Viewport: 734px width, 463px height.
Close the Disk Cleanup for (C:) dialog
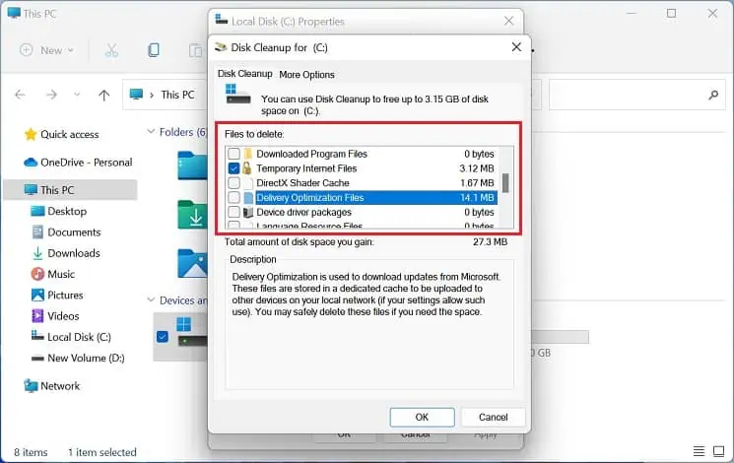[x=516, y=47]
